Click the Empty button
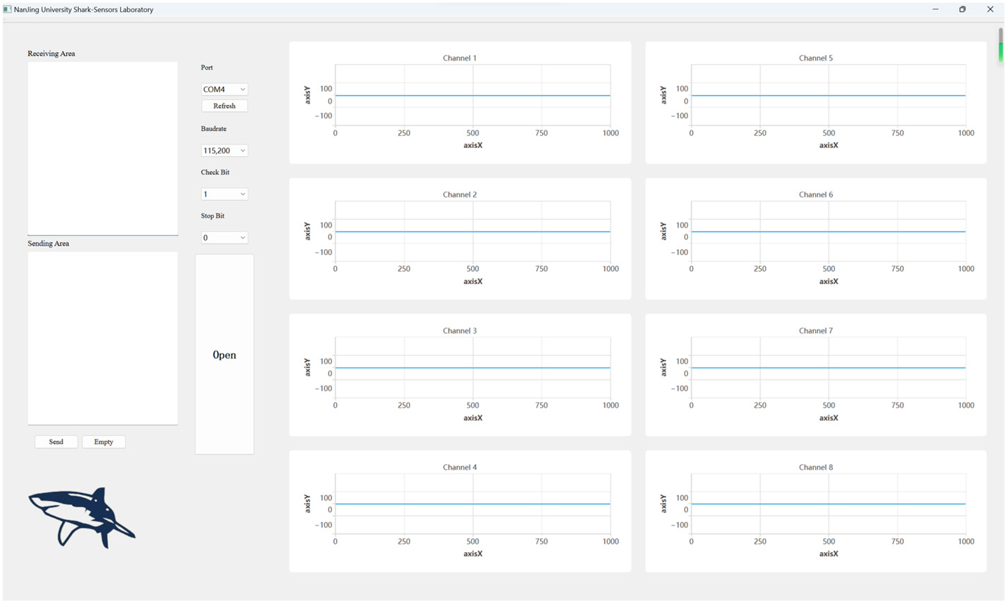1008x606 pixels. point(103,441)
